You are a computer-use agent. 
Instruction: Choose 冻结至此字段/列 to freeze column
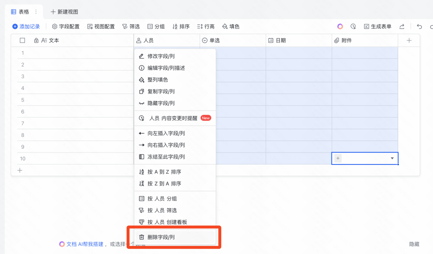point(166,157)
